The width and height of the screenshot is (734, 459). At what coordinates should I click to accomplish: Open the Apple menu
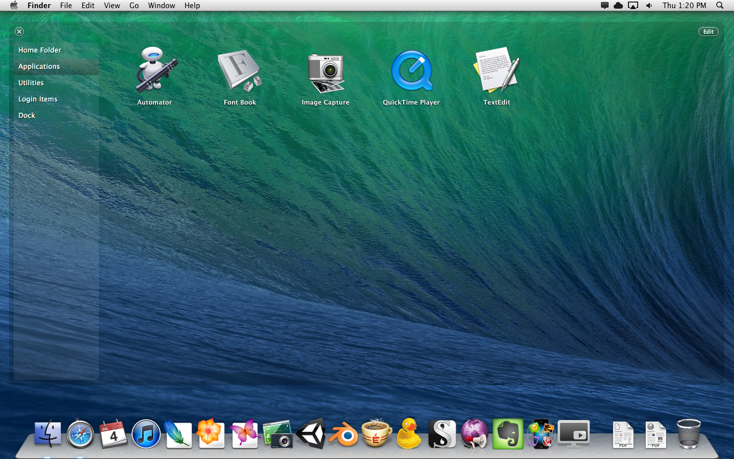(14, 5)
